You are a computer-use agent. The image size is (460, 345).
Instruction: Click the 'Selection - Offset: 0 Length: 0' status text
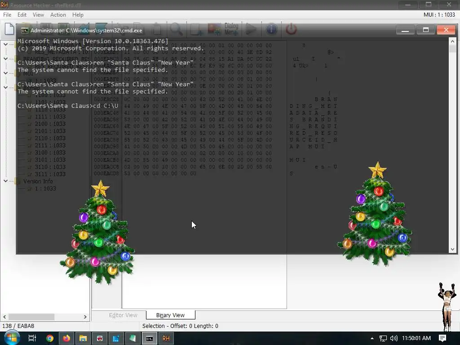[x=180, y=326]
